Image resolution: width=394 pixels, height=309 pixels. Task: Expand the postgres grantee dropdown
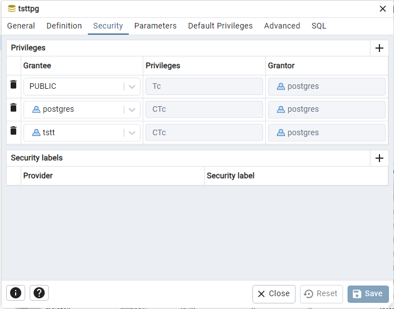coord(132,110)
